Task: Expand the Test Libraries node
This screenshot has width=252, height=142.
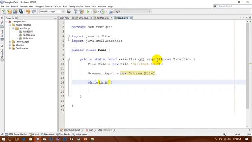Action: click(x=10, y=48)
